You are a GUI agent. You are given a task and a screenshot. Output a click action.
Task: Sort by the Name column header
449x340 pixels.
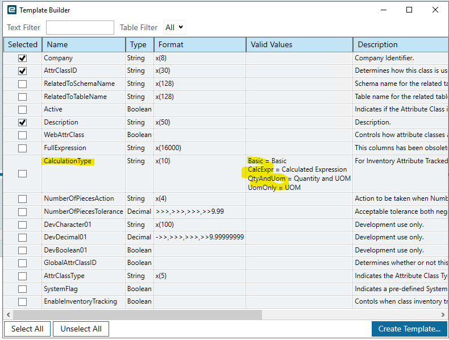click(84, 45)
